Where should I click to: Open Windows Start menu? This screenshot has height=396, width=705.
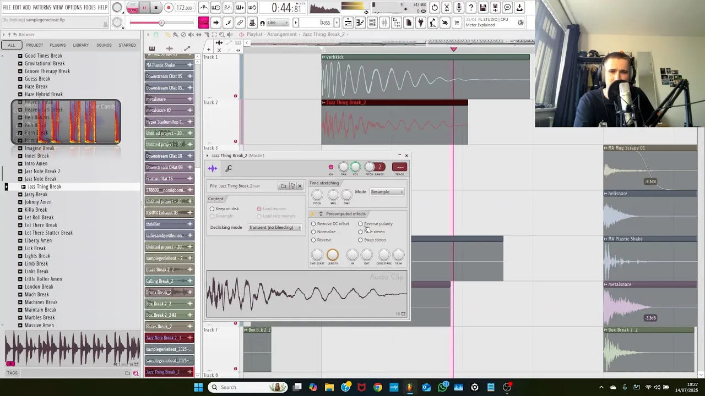(x=198, y=387)
